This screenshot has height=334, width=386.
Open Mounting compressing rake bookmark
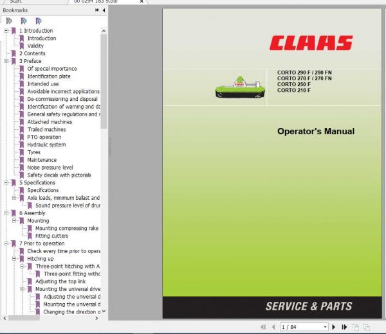pos(67,228)
